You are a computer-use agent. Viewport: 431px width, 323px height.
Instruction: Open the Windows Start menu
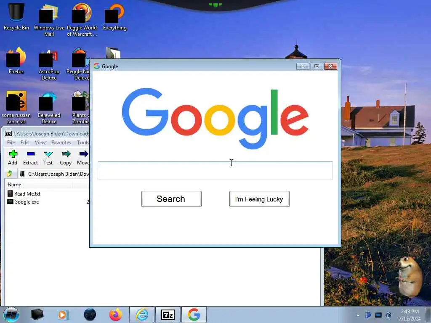click(11, 315)
